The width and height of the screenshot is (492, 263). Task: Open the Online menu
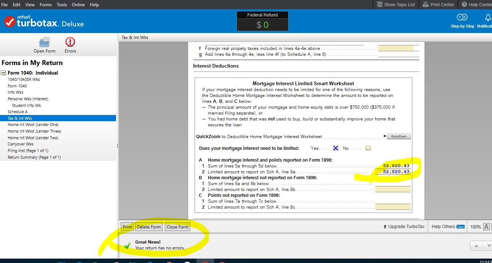click(x=78, y=5)
